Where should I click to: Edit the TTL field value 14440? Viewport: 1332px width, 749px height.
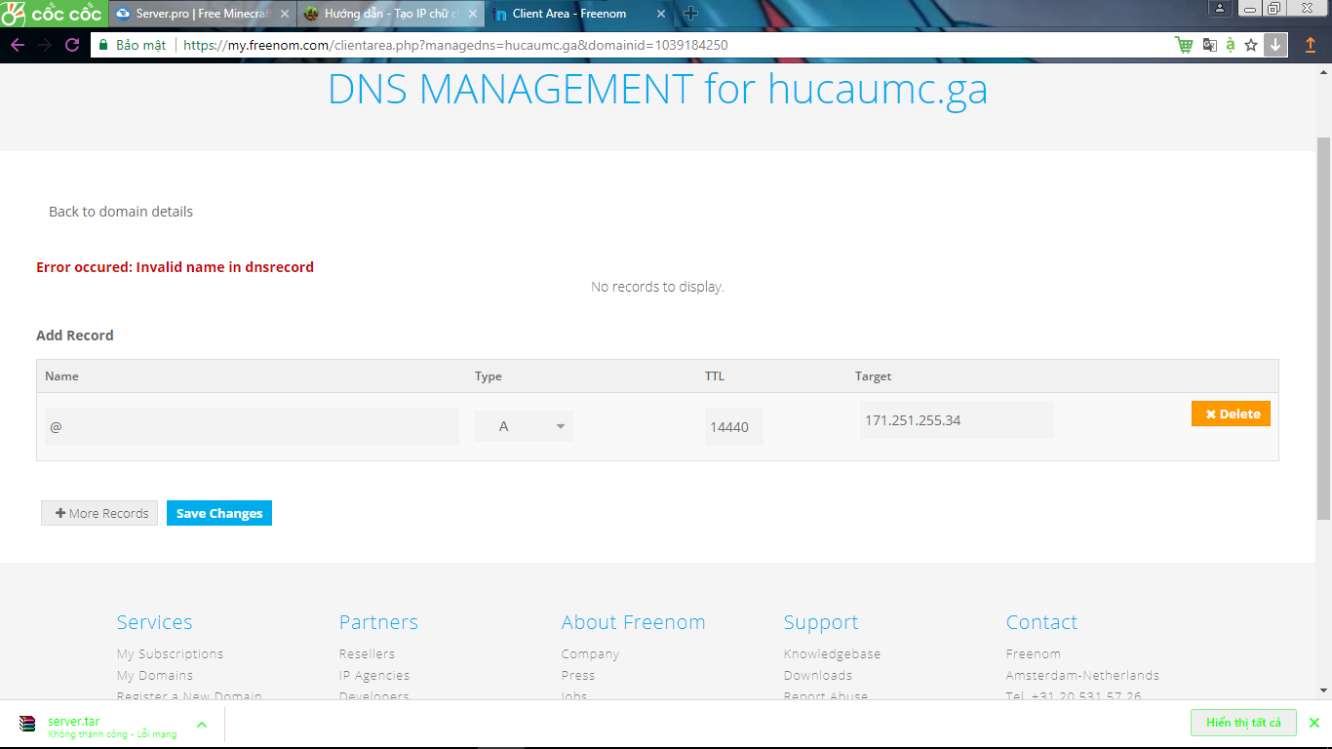tap(733, 426)
